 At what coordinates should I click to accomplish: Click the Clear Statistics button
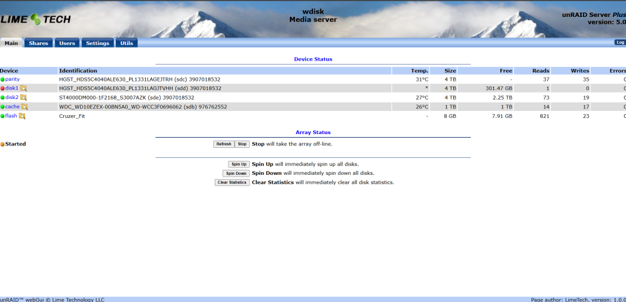[232, 182]
